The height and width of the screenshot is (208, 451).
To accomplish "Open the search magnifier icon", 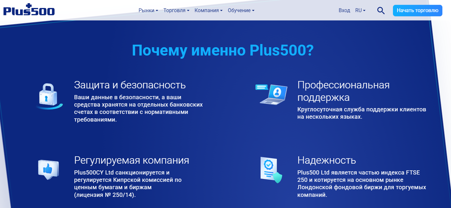I will 381,10.
